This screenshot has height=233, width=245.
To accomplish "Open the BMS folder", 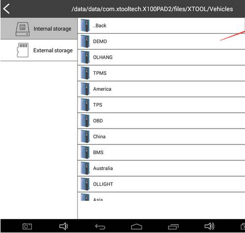I will [161, 153].
